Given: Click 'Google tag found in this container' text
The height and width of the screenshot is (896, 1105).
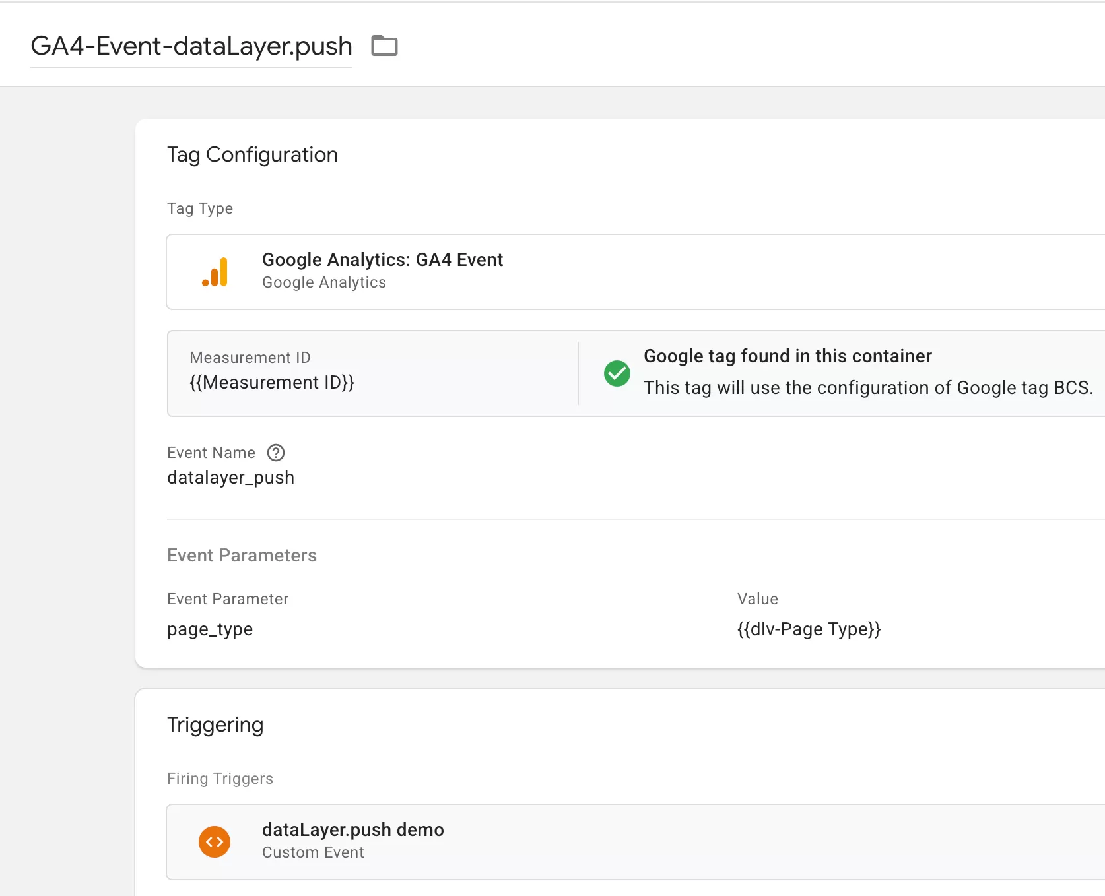Looking at the screenshot, I should (787, 356).
